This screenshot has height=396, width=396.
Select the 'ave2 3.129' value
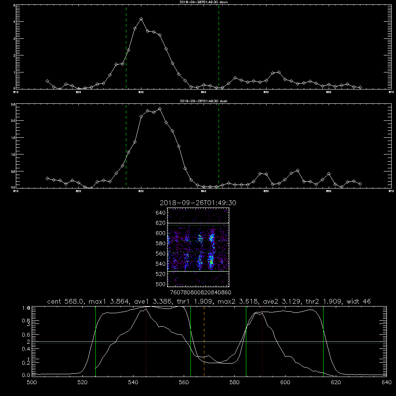[282, 301]
